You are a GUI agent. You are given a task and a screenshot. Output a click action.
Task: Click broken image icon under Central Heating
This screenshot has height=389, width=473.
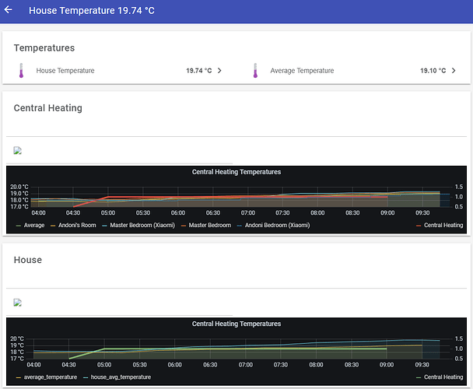17,151
